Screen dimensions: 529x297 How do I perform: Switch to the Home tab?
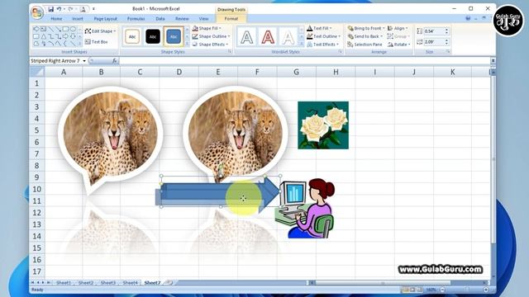[x=56, y=19]
